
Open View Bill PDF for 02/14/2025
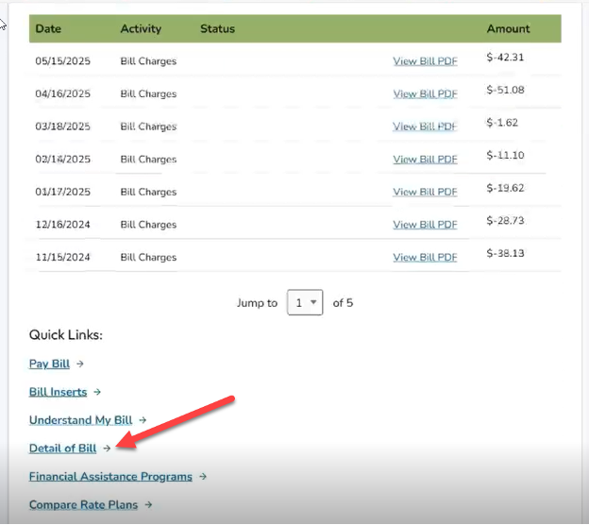425,160
